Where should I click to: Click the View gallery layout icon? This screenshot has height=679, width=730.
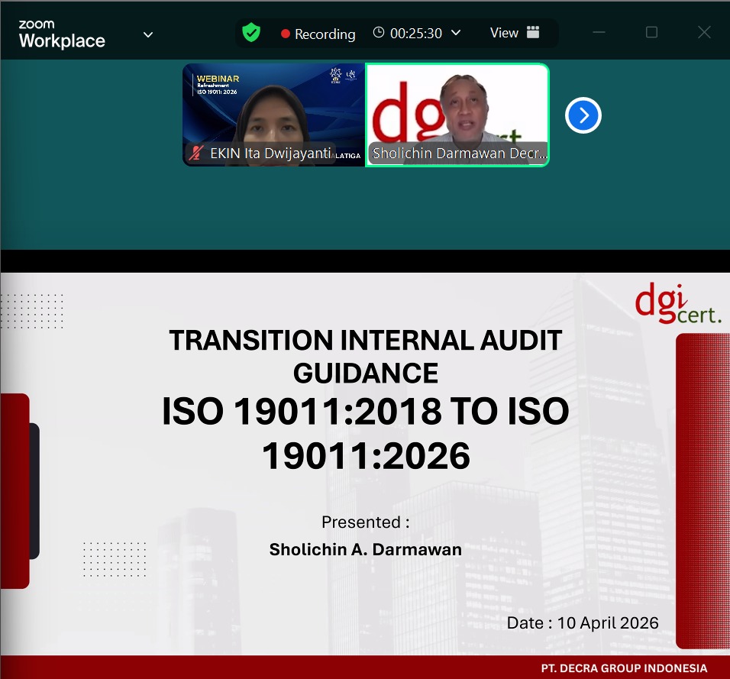[533, 32]
